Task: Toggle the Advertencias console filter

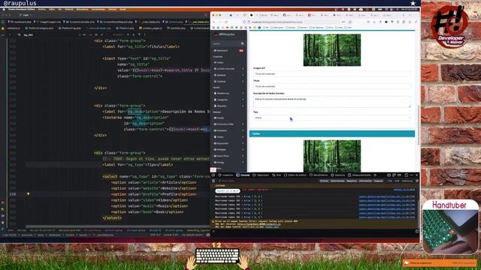Action: point(337,181)
